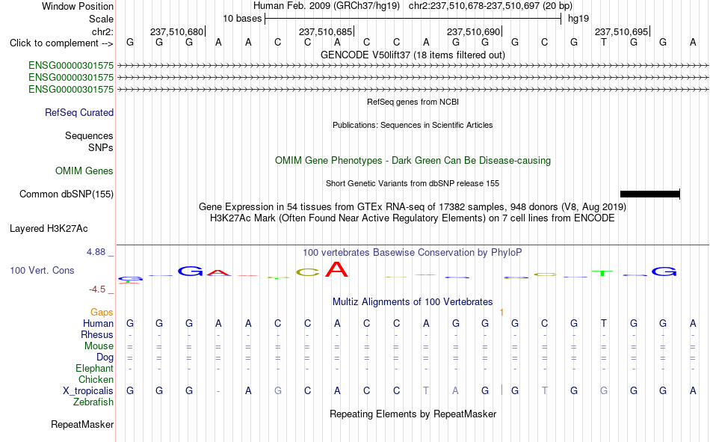Screen dimensions: 710x442
Task: Click the -4.5 conservation scale minimum
Action: [x=97, y=289]
